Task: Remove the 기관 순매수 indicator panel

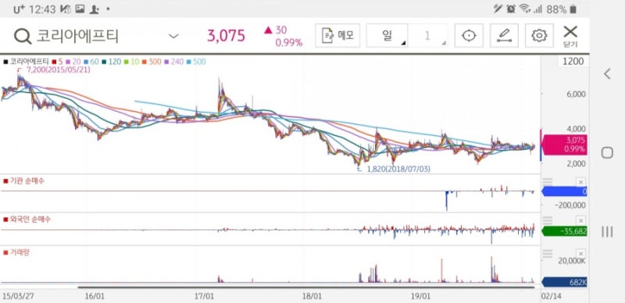Action: click(x=581, y=182)
